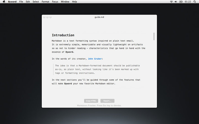Image resolution: width=199 pixels, height=124 pixels.
Task: Open the File menu
Action: (21, 2)
